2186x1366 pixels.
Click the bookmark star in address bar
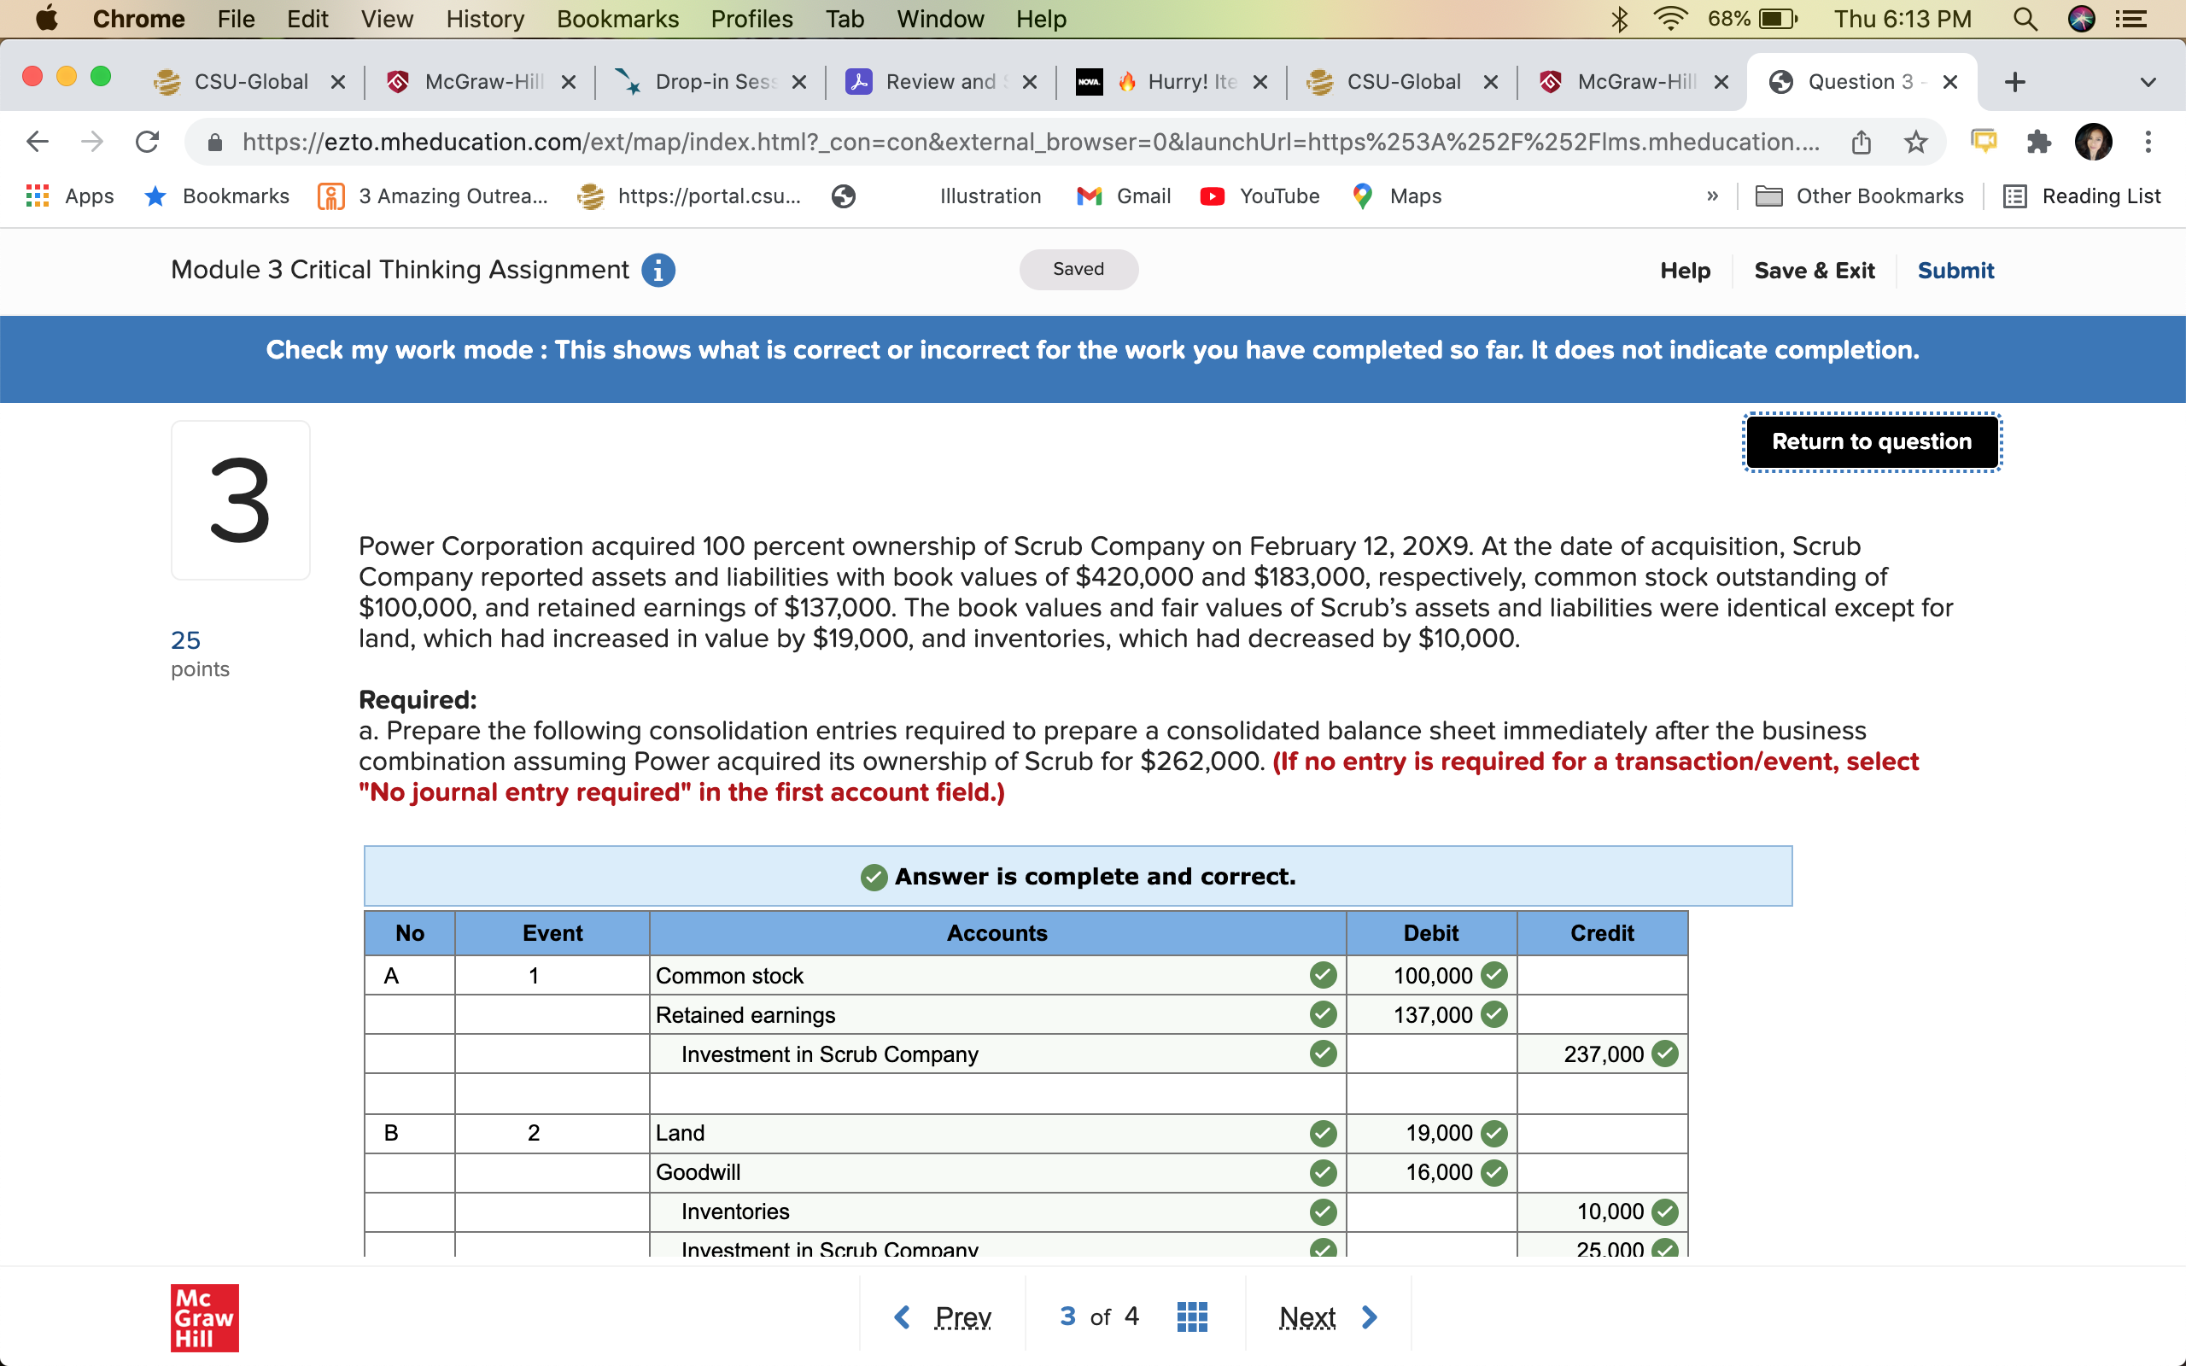pos(1916,142)
